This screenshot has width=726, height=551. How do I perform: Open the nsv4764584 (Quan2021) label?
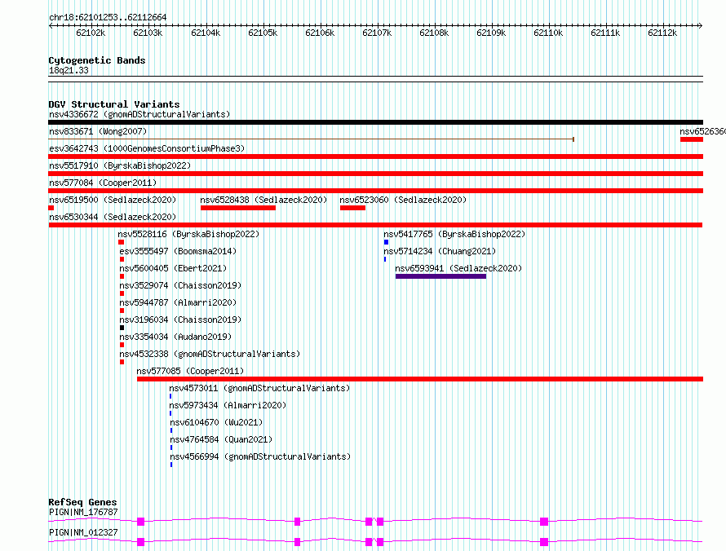(221, 439)
